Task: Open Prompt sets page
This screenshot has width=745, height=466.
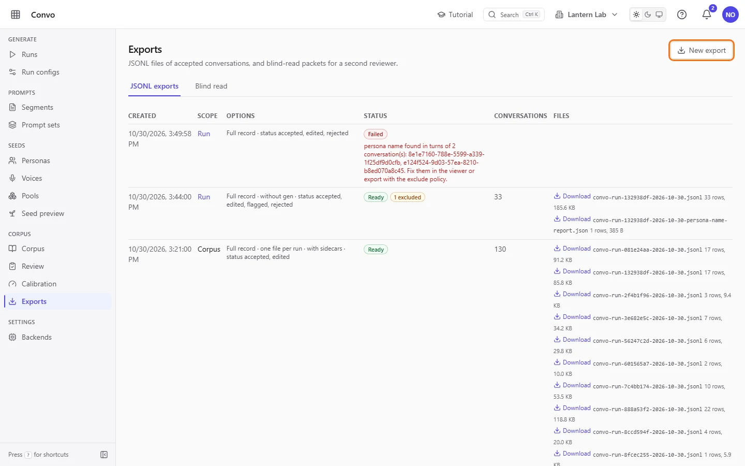Action: [58, 125]
